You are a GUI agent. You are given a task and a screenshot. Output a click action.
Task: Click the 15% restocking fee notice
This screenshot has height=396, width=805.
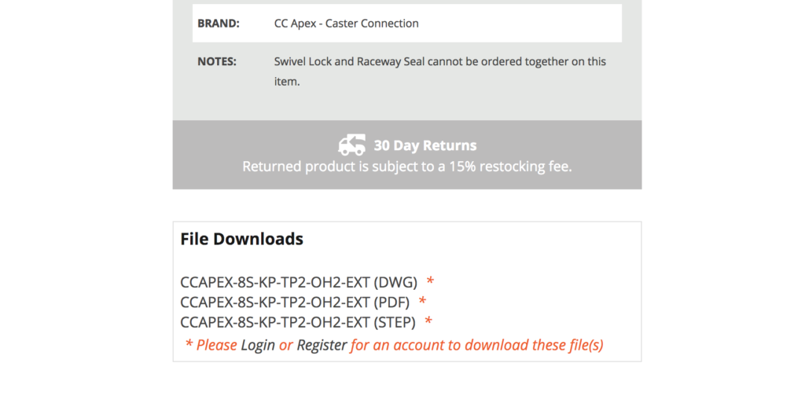click(406, 167)
